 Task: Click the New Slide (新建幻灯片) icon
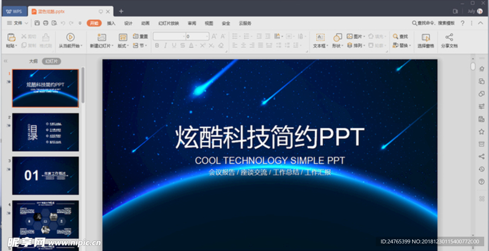[101, 37]
